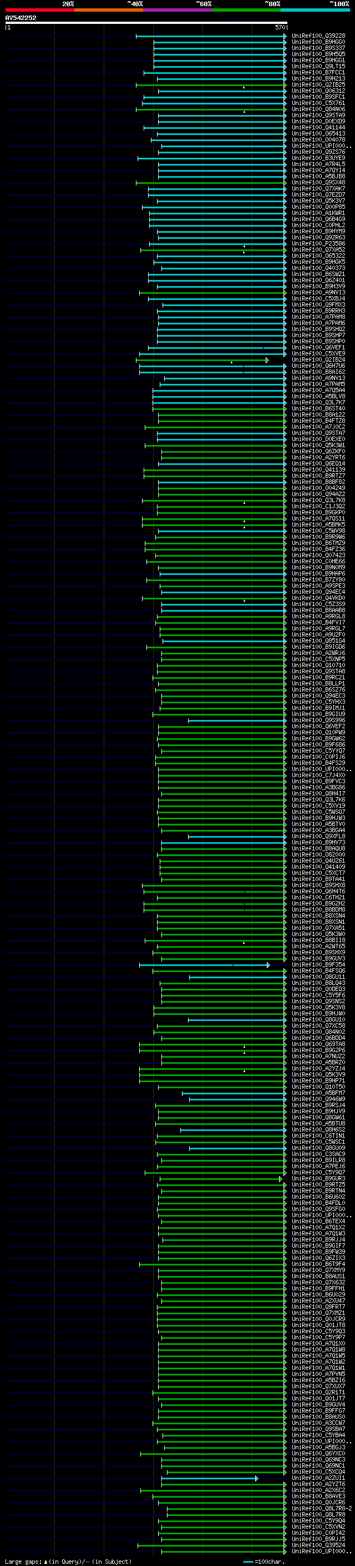Select hit label UniRef100_Q9FMX3
Viewport: 355px width, 1566px height.
coord(318,304)
